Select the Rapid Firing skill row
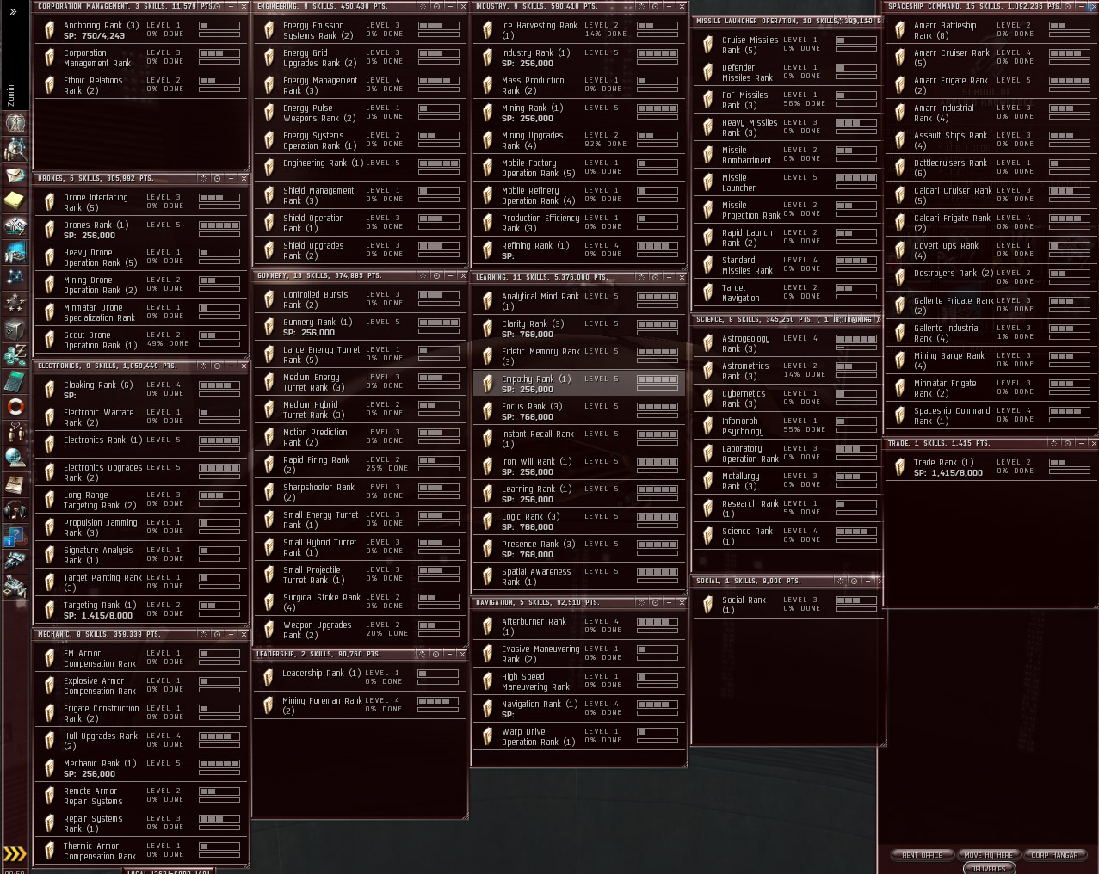The height and width of the screenshot is (874, 1099). tap(360, 465)
